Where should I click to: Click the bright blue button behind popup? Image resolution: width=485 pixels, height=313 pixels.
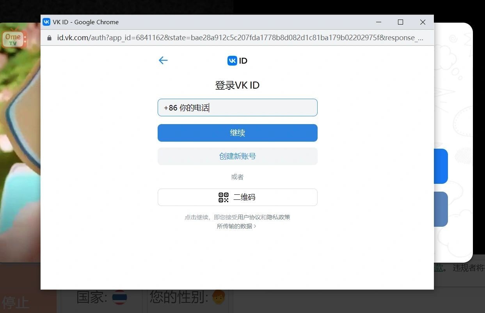click(441, 166)
